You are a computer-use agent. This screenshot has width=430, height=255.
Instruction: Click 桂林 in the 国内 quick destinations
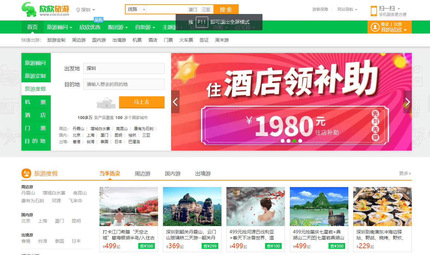point(132,135)
